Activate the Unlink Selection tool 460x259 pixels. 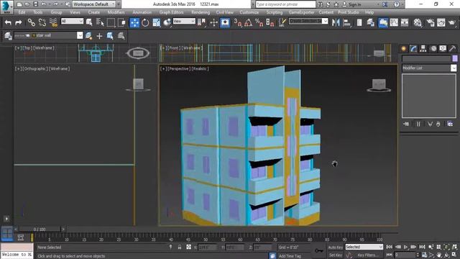point(42,22)
